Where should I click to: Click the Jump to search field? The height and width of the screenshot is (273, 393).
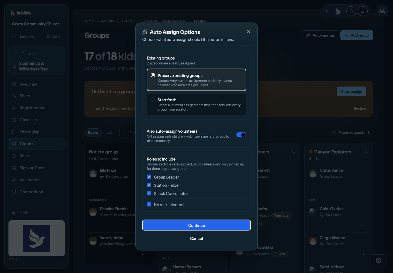37,37
